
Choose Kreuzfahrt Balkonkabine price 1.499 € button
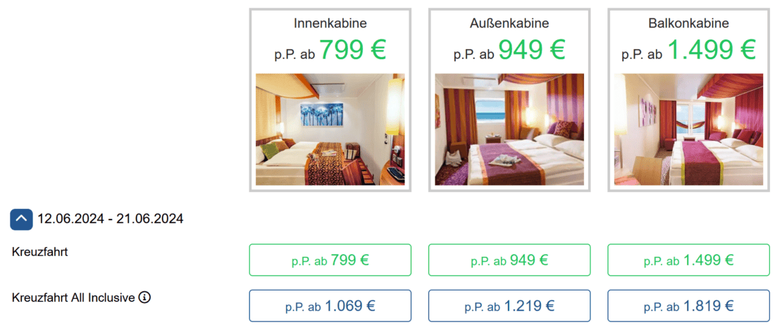pyautogui.click(x=688, y=260)
